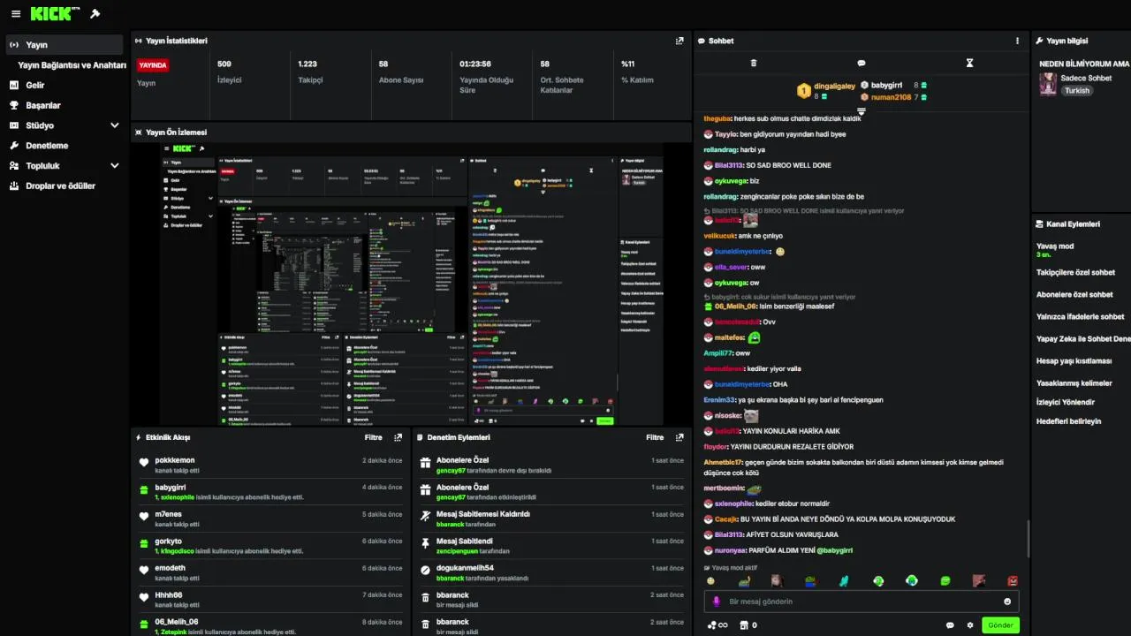Image resolution: width=1131 pixels, height=636 pixels.
Task: Collapse the chat leaderboard with the arrow below it
Action: [862, 110]
